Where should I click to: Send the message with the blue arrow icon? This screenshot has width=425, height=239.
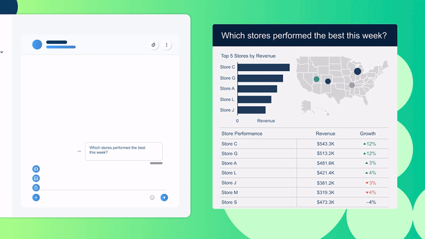click(x=164, y=198)
